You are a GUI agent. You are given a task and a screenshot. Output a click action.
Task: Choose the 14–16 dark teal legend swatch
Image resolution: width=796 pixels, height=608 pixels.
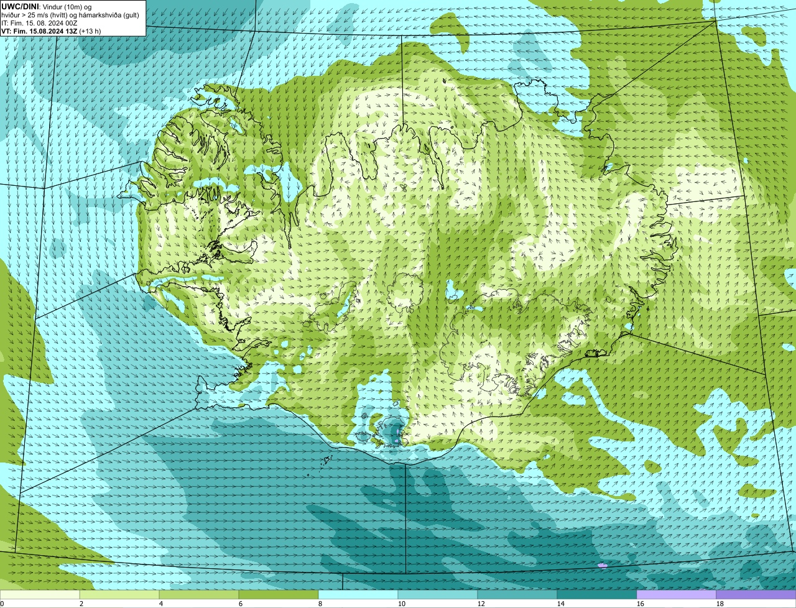(x=597, y=594)
